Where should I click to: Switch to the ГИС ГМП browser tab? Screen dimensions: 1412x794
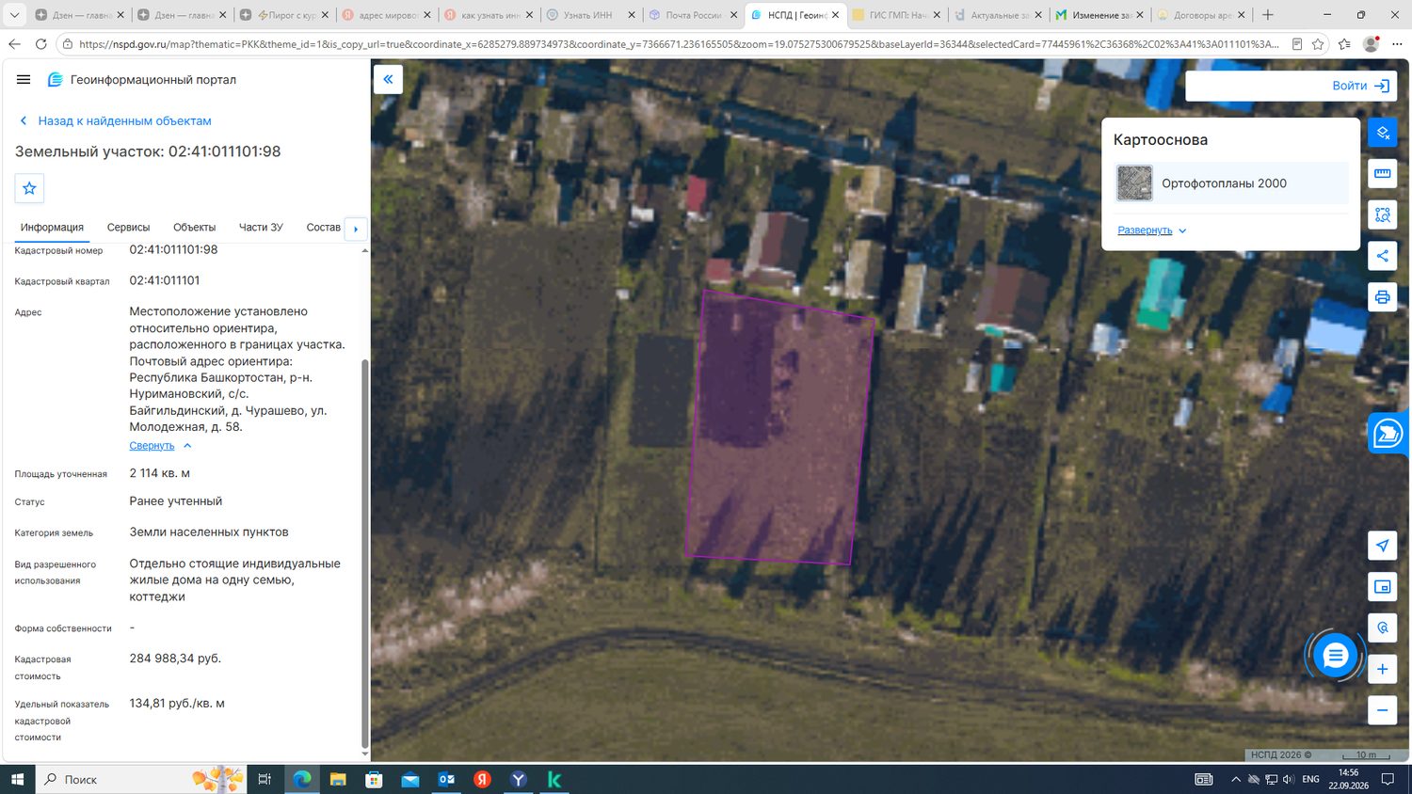pyautogui.click(x=898, y=15)
